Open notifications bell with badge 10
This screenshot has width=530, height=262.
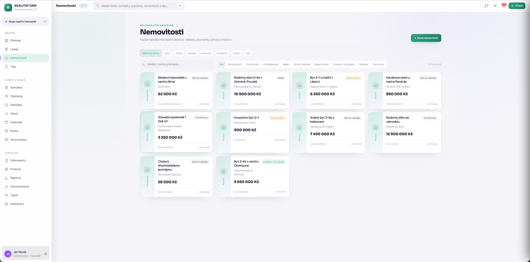coord(504,6)
